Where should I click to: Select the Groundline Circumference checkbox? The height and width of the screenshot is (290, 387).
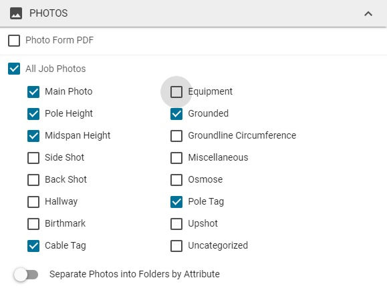pyautogui.click(x=176, y=136)
